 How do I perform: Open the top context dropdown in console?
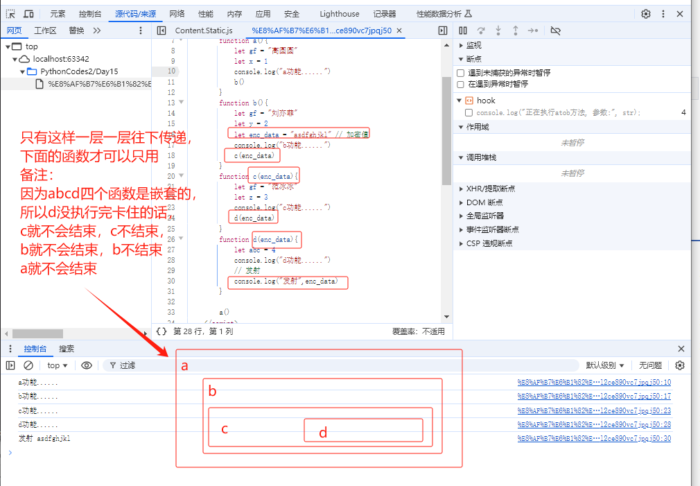(x=57, y=365)
